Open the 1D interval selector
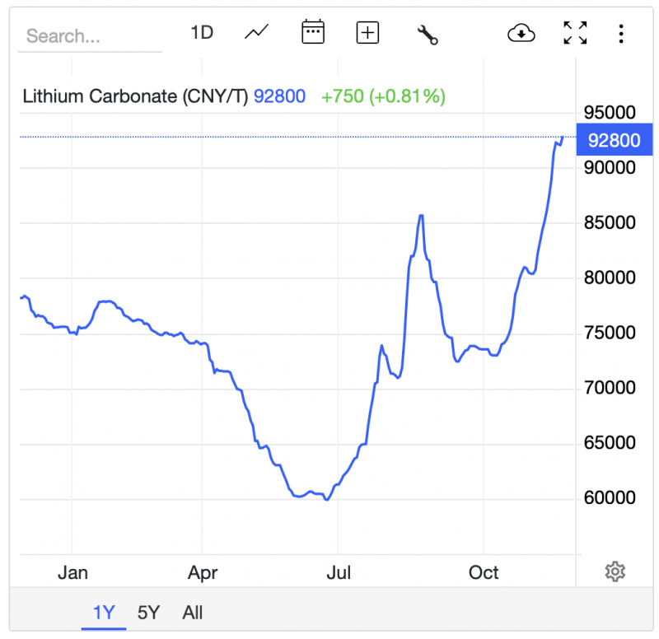 tap(202, 33)
